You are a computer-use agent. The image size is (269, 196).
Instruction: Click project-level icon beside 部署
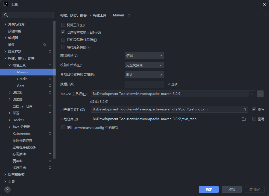[50, 113]
